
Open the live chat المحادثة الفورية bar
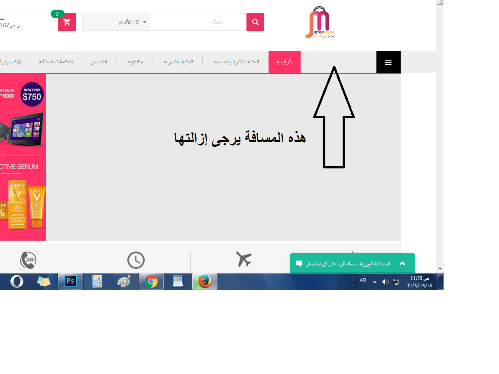[x=352, y=263]
